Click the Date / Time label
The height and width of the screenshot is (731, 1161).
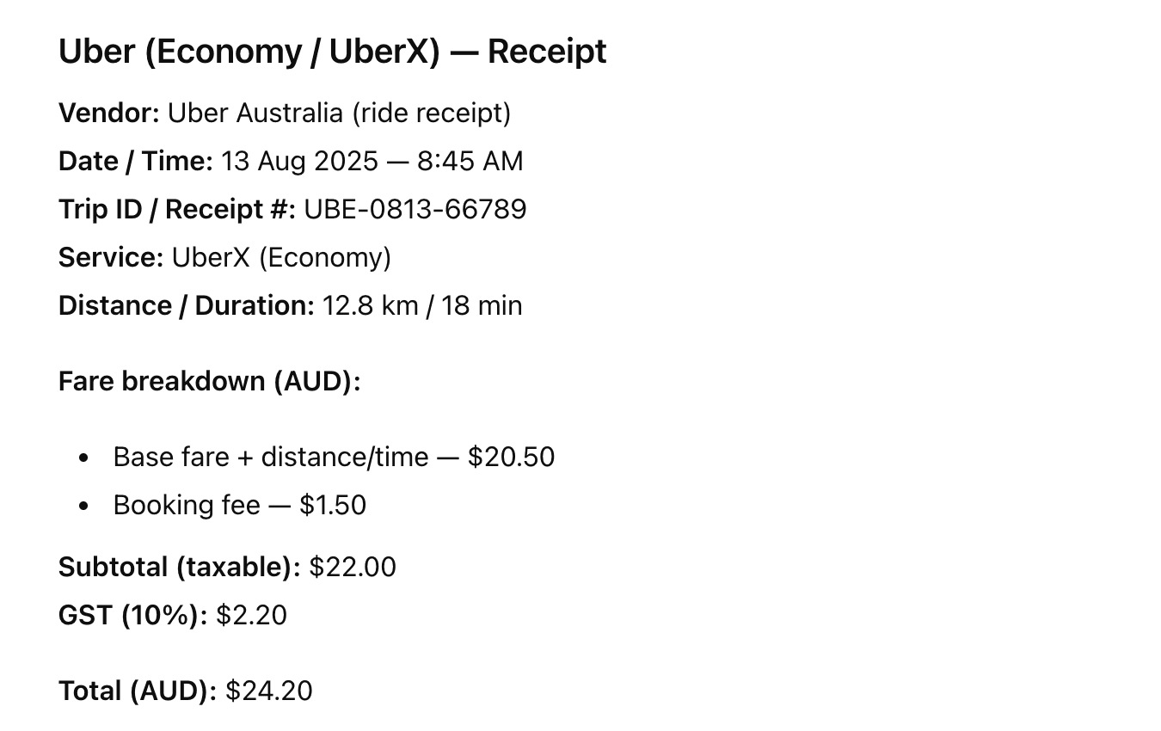tap(135, 161)
